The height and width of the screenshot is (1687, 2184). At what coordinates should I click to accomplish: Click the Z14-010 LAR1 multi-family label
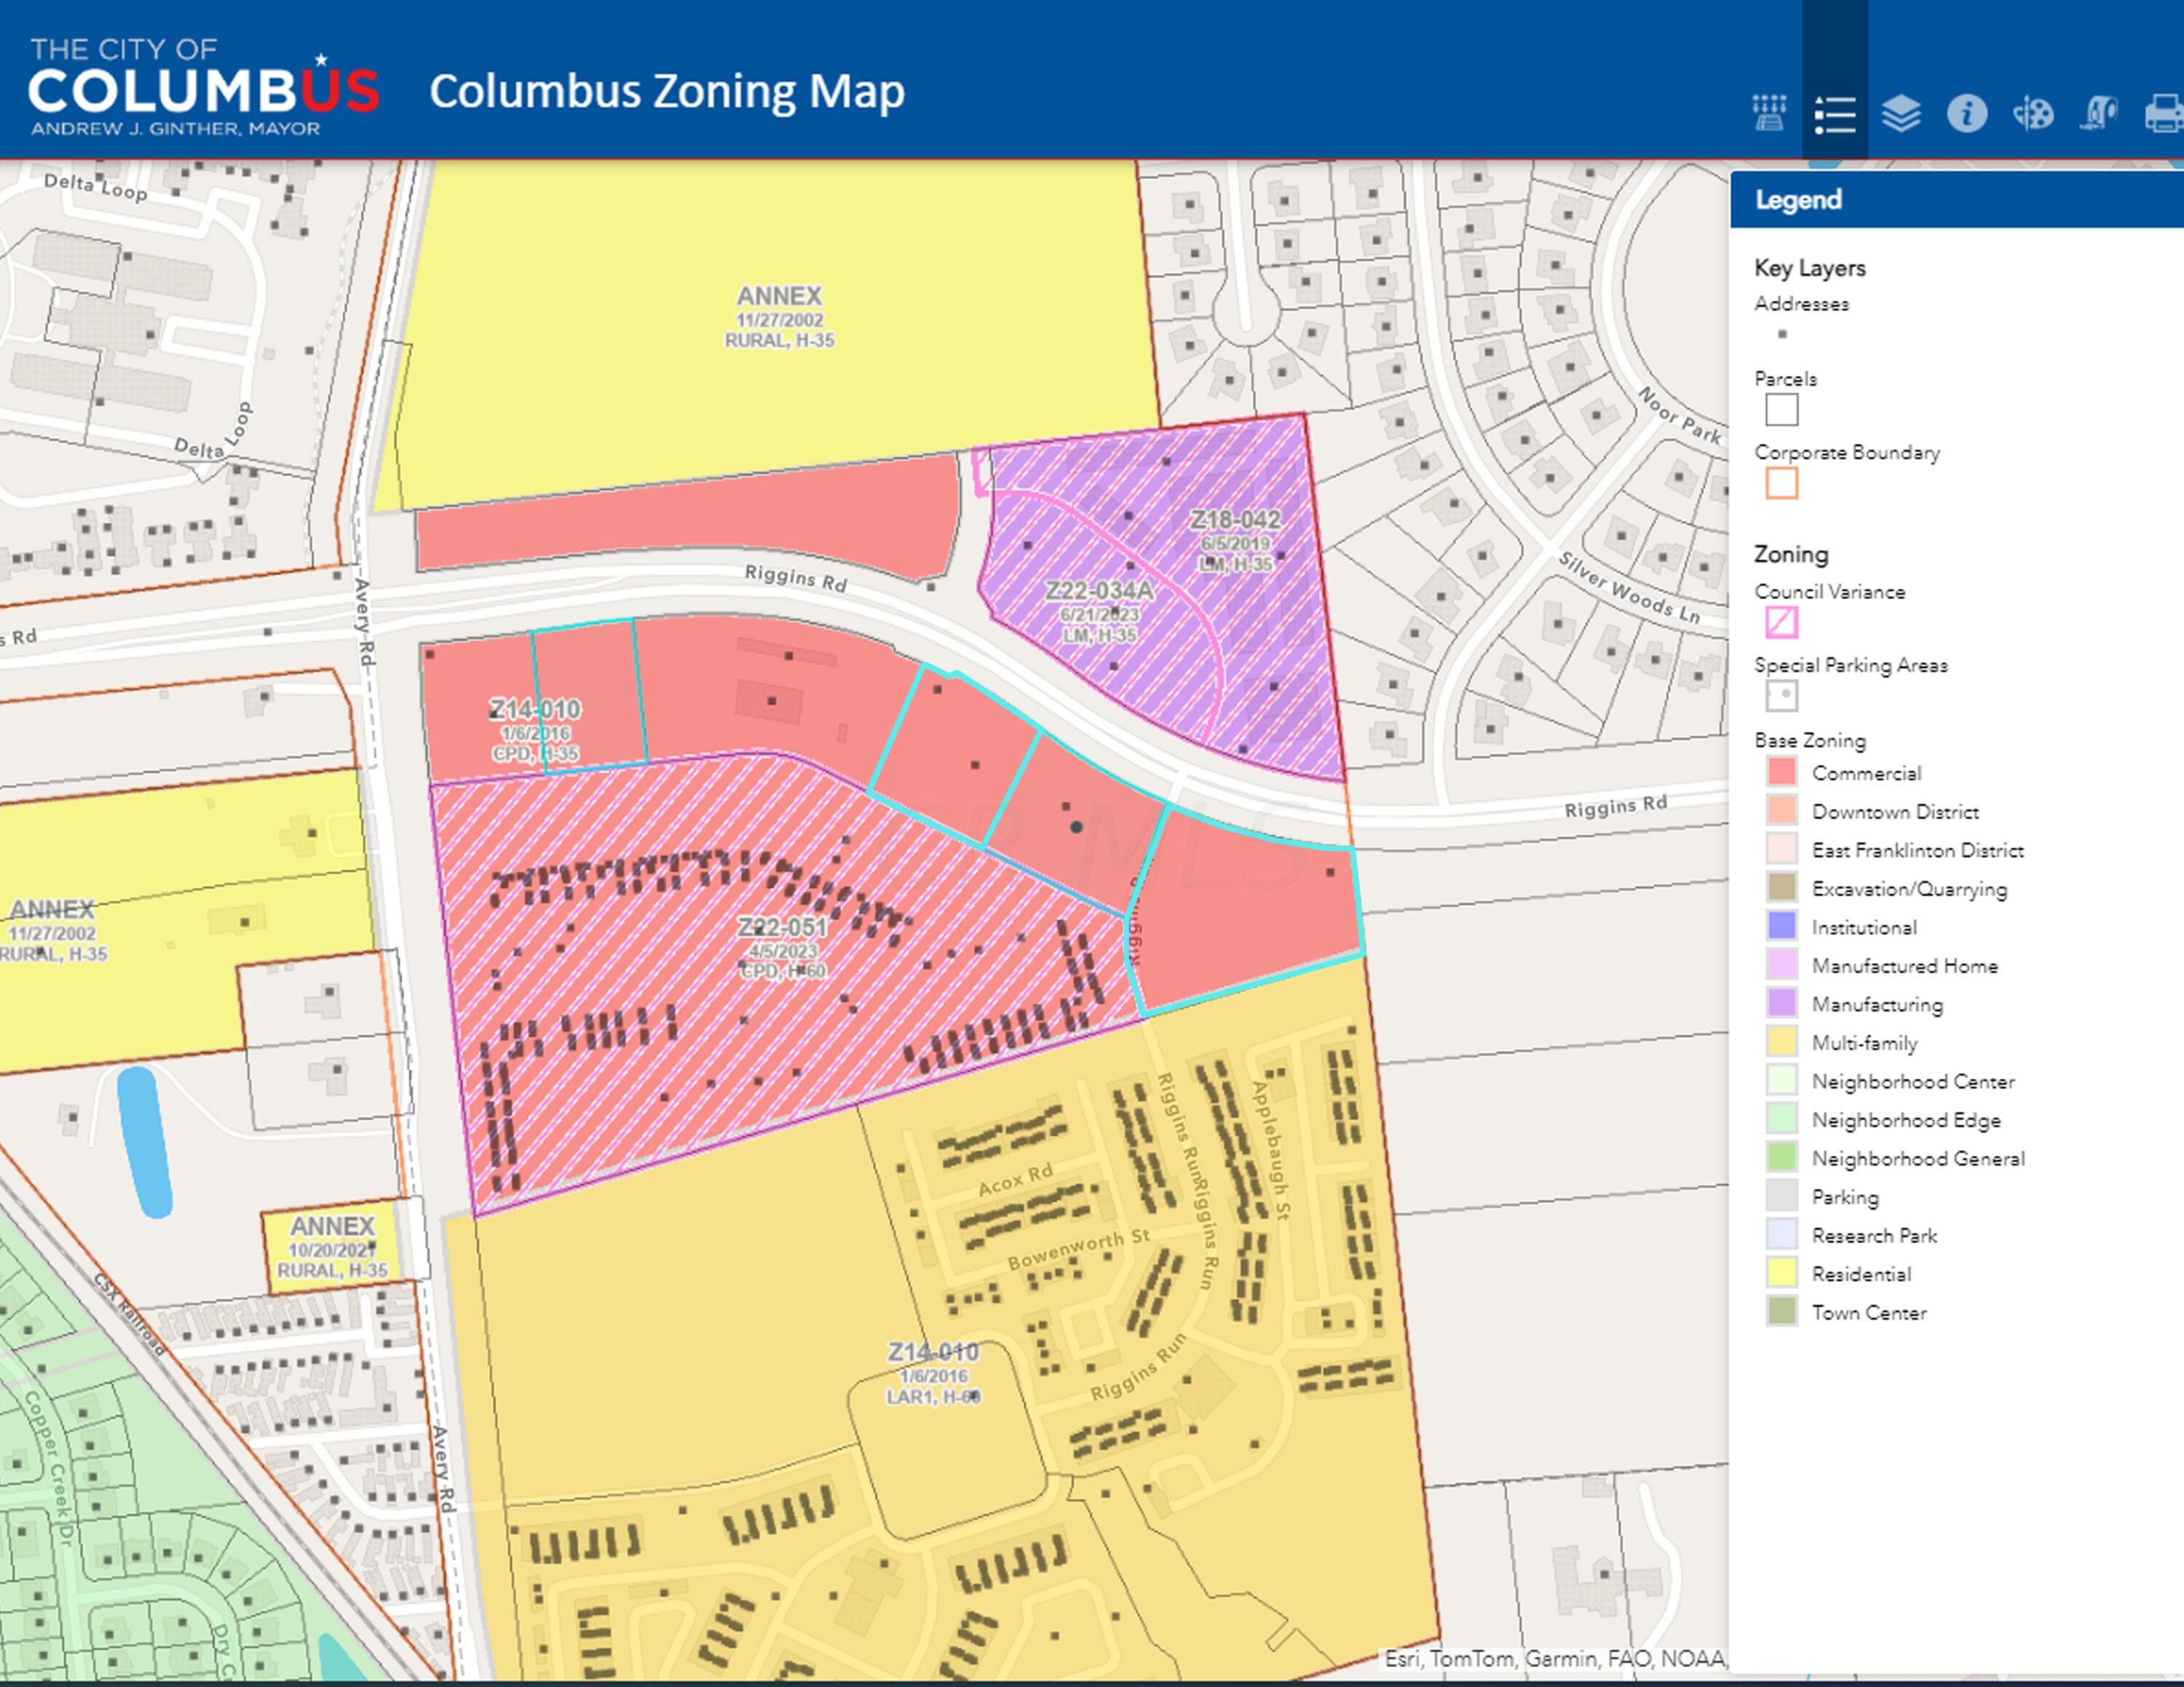932,1353
